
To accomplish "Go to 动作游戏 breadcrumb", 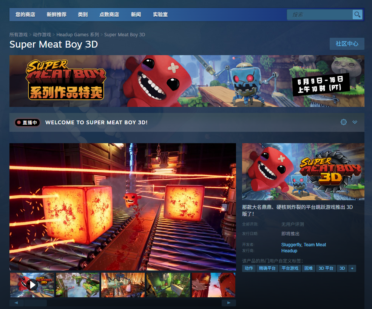I will [x=42, y=35].
